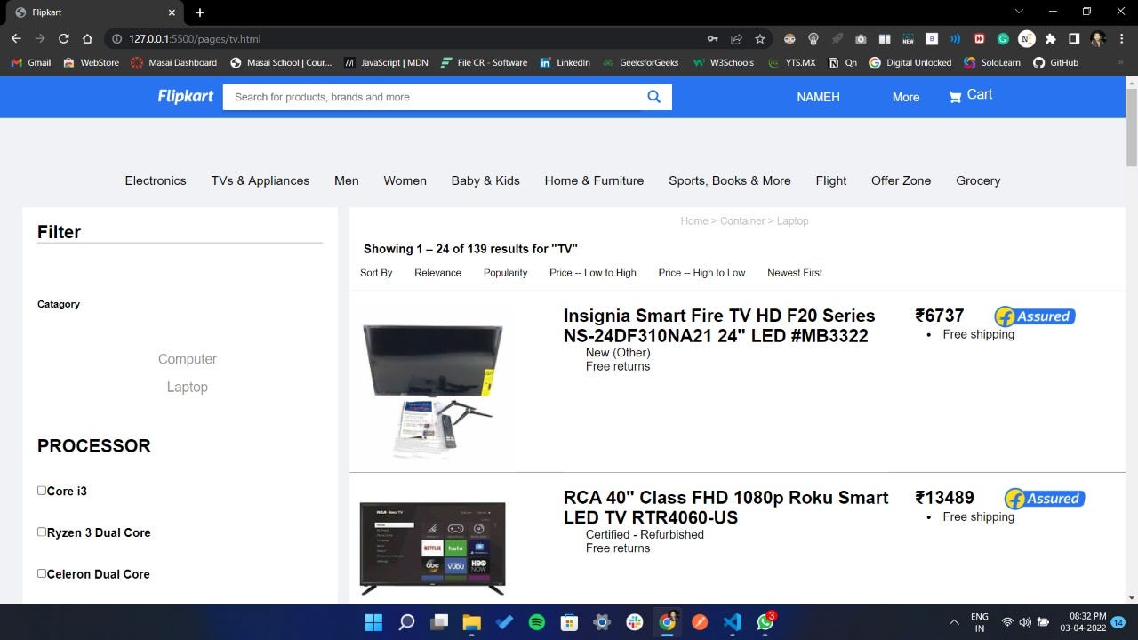Click the Assured badge on Insignia TV
Screen dimensions: 1138x640
(1034, 316)
